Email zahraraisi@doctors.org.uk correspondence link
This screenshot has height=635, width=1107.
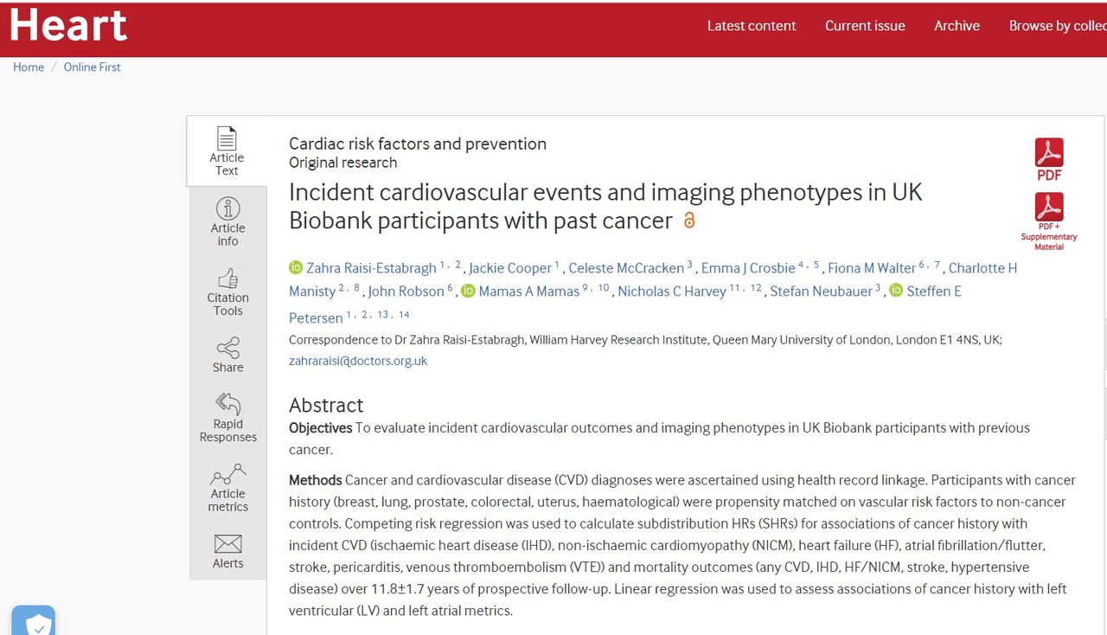(x=358, y=361)
